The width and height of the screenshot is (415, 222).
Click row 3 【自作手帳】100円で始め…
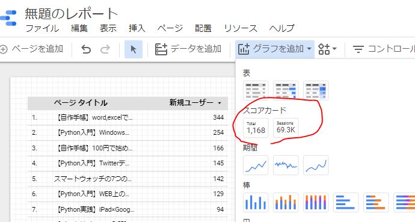(128, 148)
